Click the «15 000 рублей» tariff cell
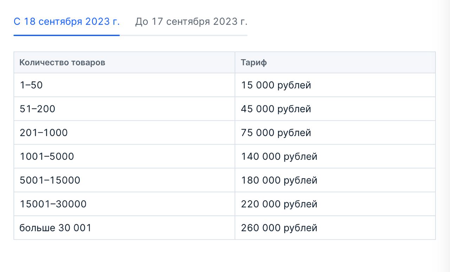 (x=276, y=85)
